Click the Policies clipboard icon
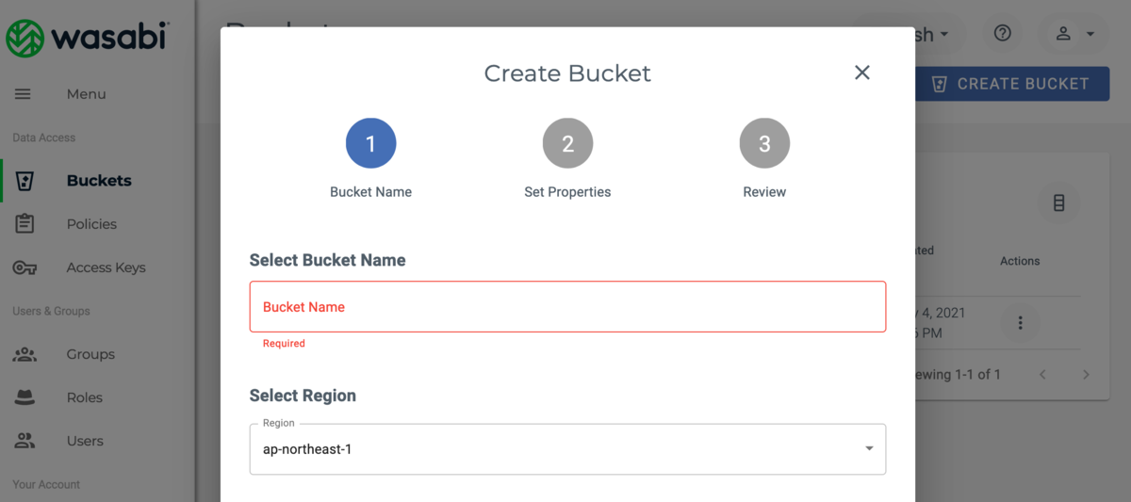The image size is (1131, 502). [x=25, y=224]
